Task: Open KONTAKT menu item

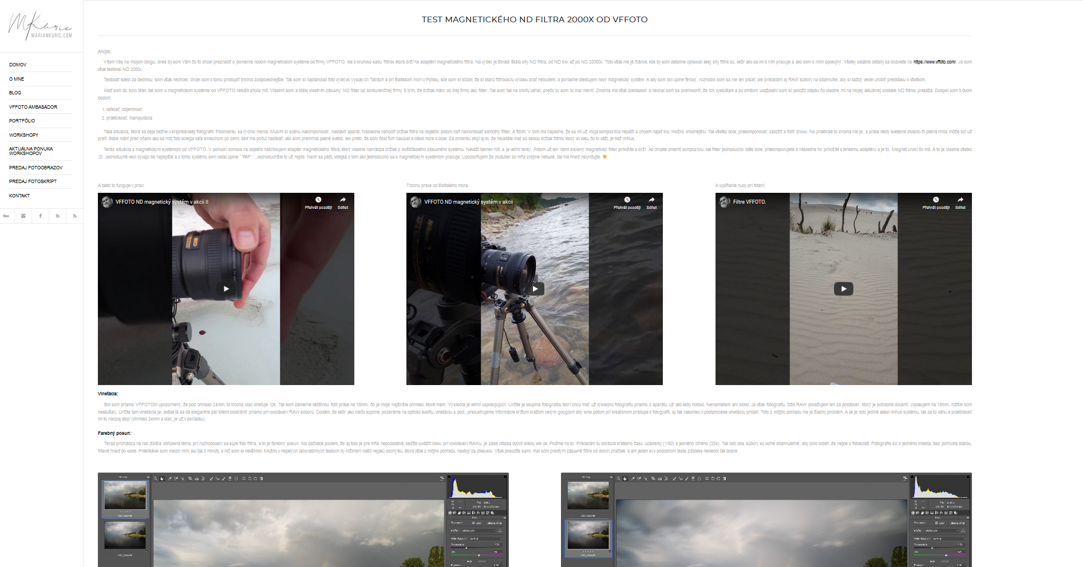Action: 19,196
